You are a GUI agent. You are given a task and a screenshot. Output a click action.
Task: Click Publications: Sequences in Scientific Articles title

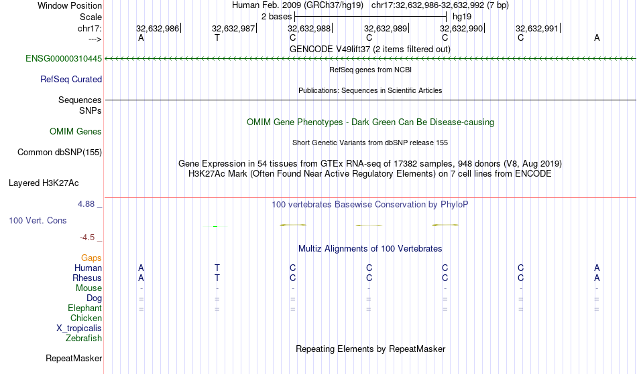point(370,91)
